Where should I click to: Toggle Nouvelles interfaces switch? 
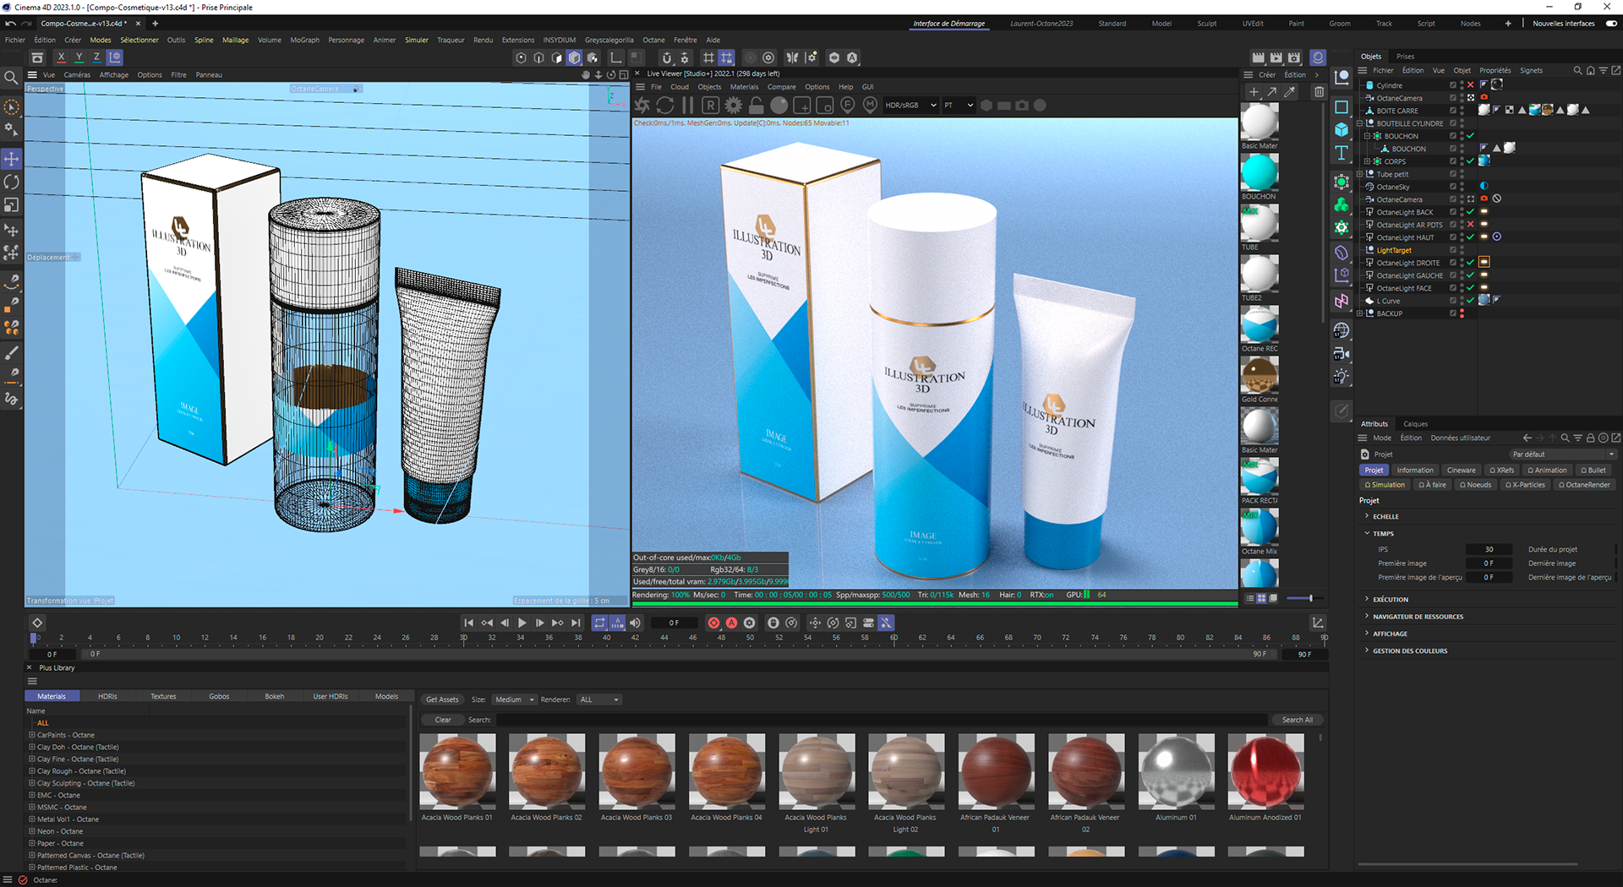pyautogui.click(x=1611, y=24)
